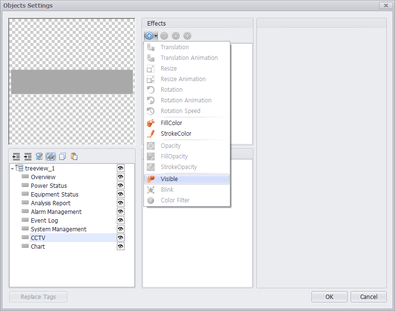Select the System Management tree item
395x311 pixels.
[58, 229]
